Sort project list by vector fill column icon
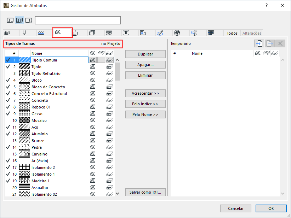 click(93, 53)
